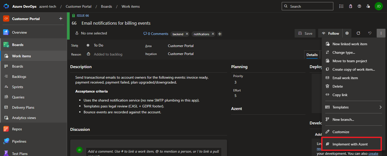Choose Create copy of work item
The width and height of the screenshot is (387, 156).
(353, 69)
